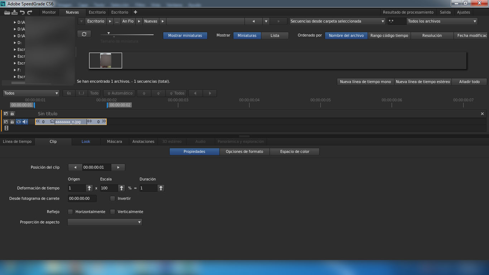Go to previous keyframe arrow
Screen dimensions: 489x275
click(195, 93)
